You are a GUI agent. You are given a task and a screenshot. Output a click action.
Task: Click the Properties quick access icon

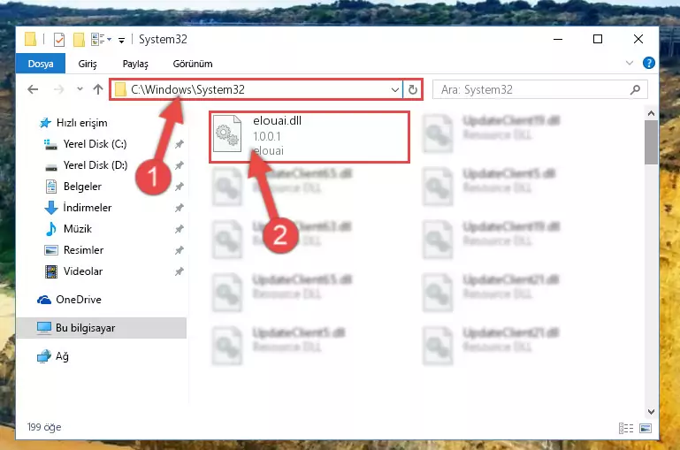click(59, 40)
